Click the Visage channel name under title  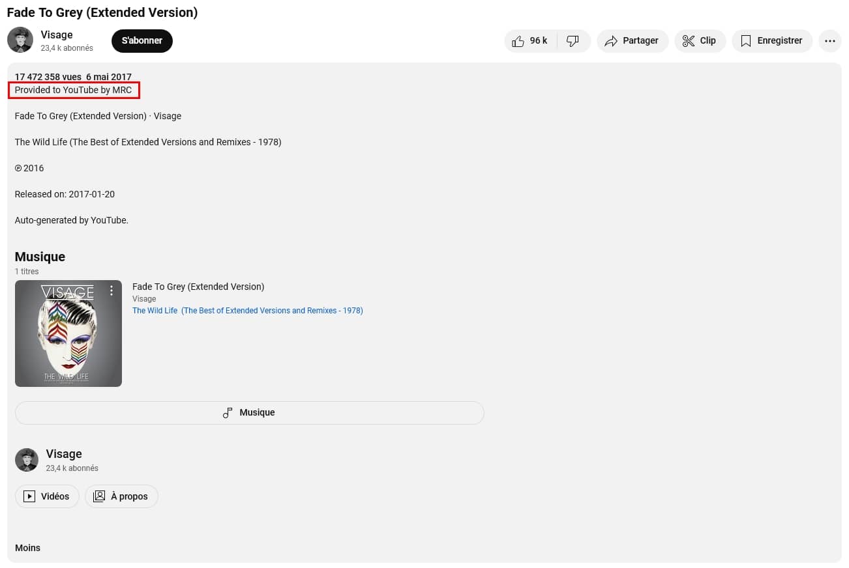click(x=57, y=35)
